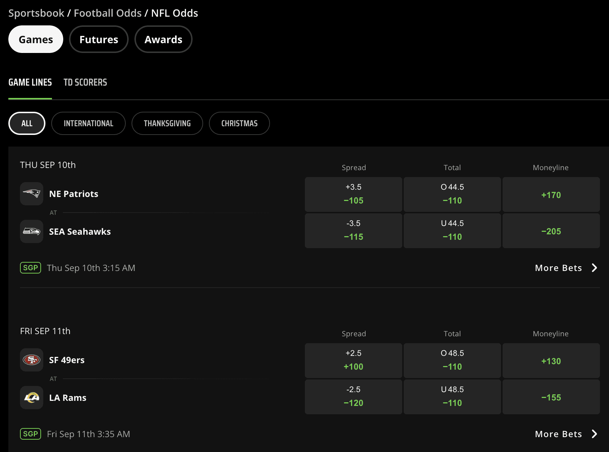Filter games by THANKSGIVING

click(167, 123)
